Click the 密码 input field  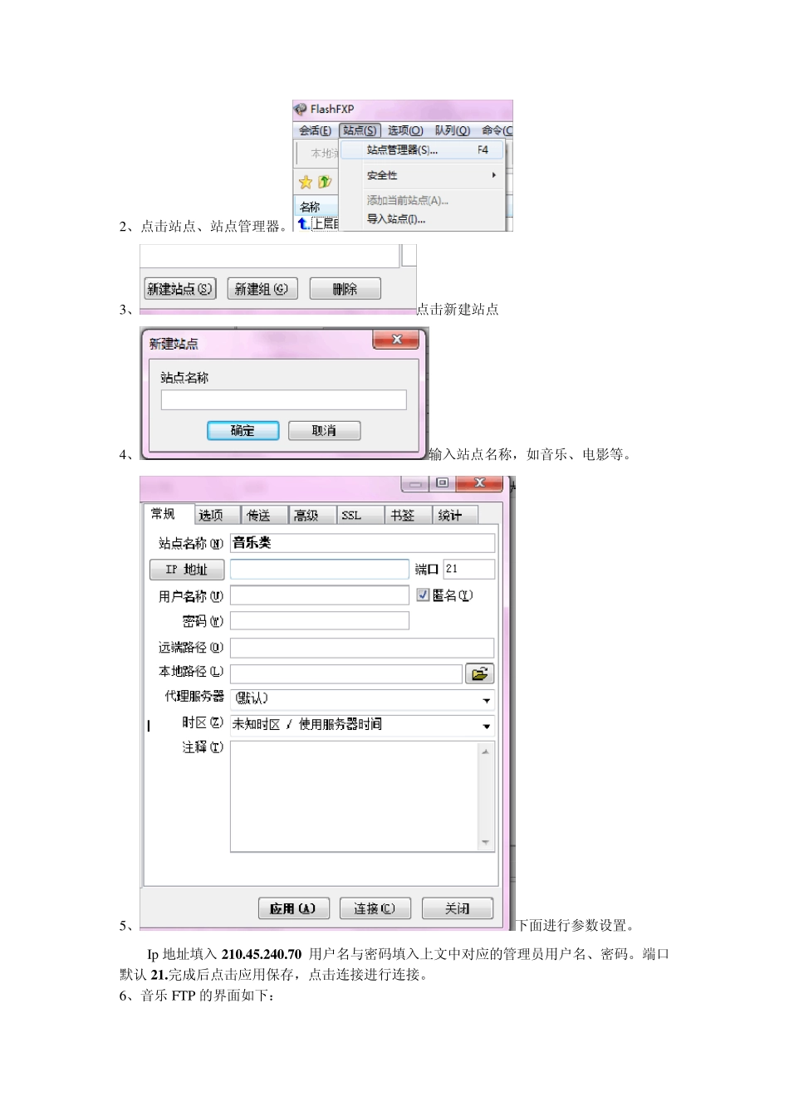tap(320, 621)
